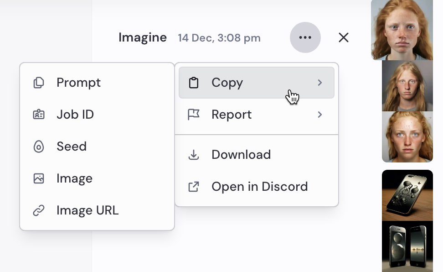Click the chain link icon beside Image URL
The image size is (443, 272).
39,210
